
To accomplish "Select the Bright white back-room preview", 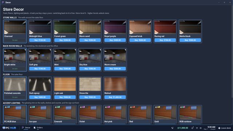I will 15,56.
